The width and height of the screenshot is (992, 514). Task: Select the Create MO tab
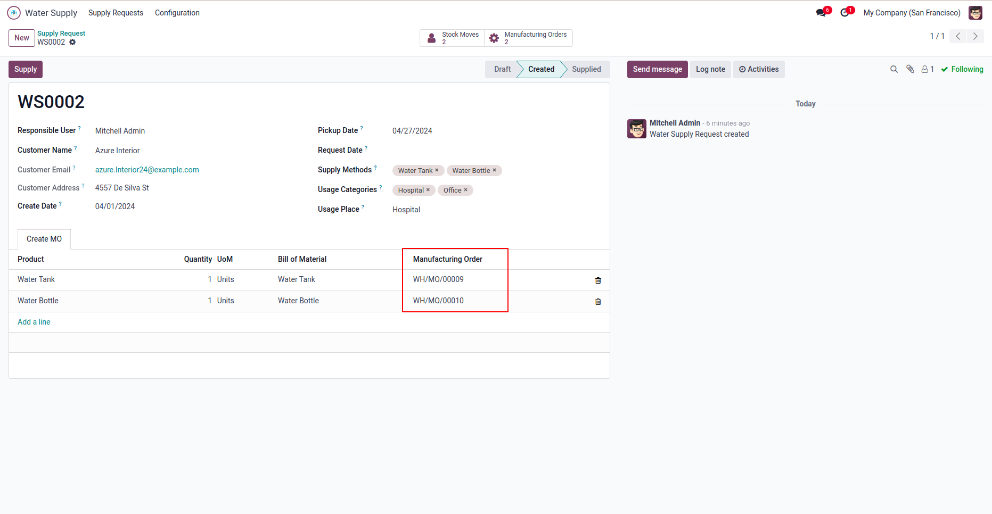(44, 239)
